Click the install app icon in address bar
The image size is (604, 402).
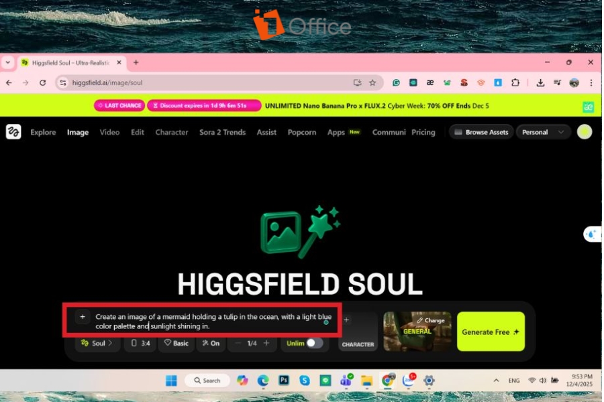pyautogui.click(x=357, y=82)
